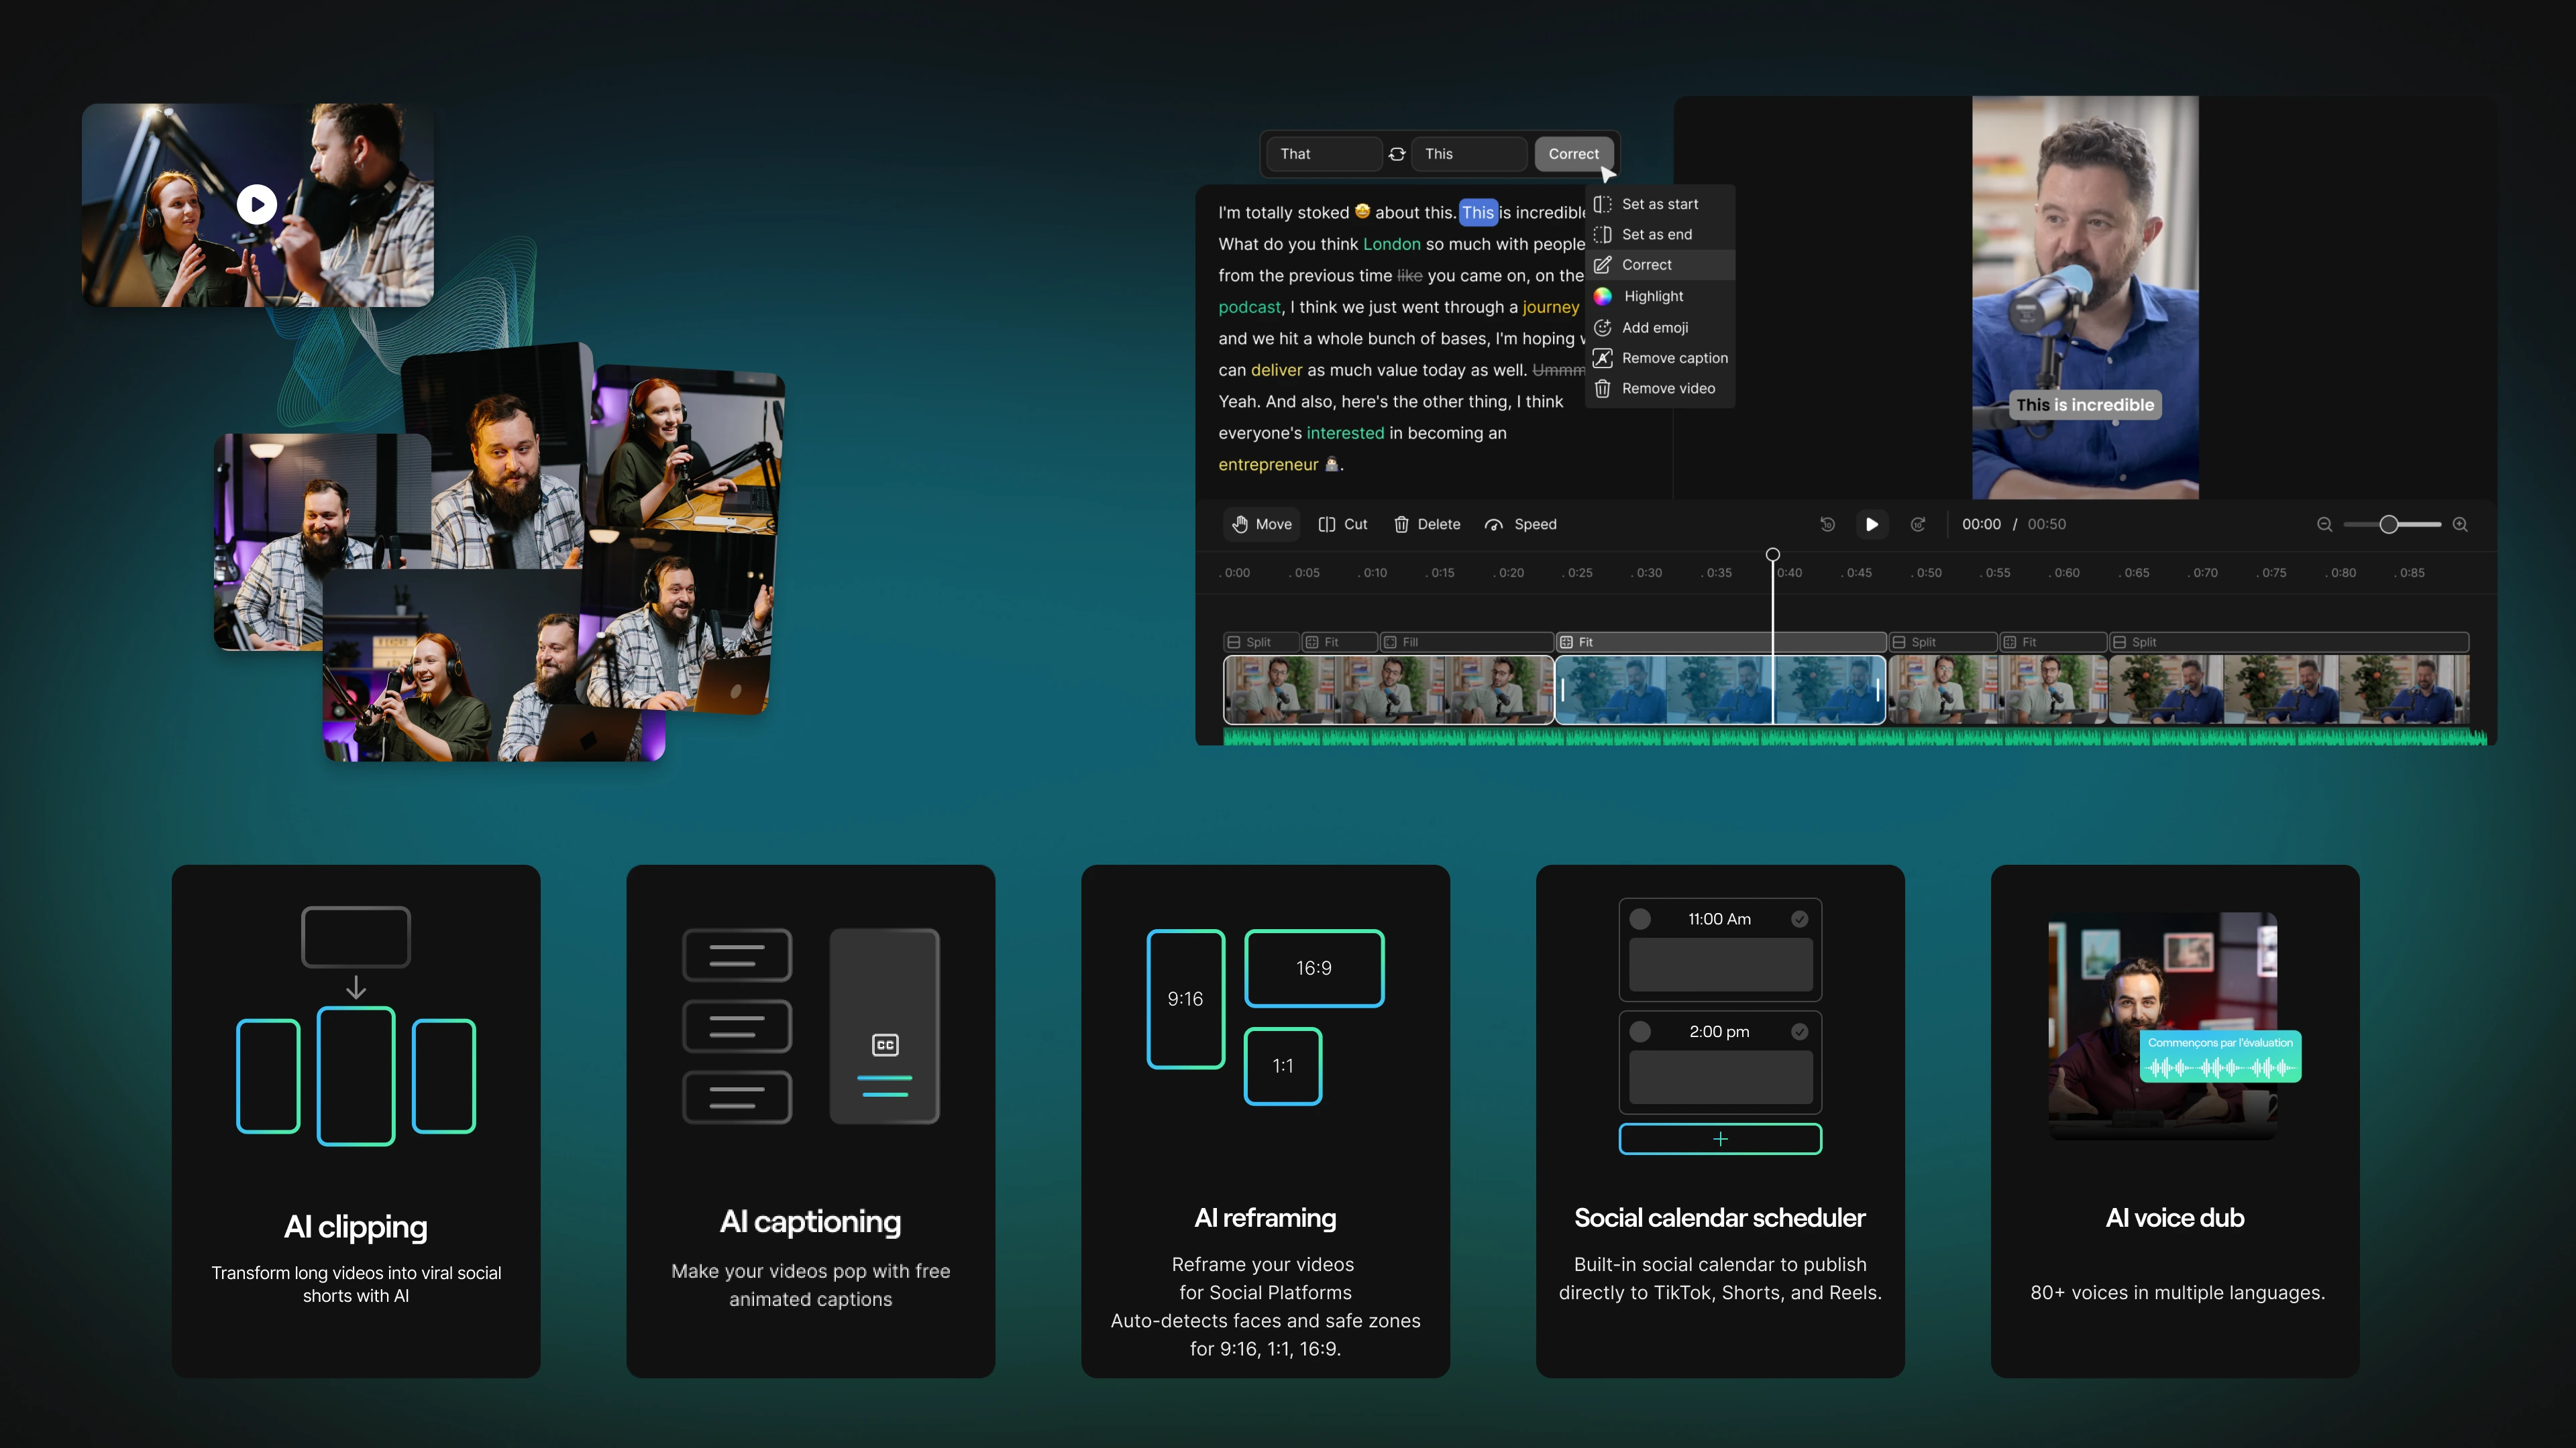Click the word 'podcast' in the transcript
Image resolution: width=2576 pixels, height=1448 pixels.
(x=1249, y=307)
